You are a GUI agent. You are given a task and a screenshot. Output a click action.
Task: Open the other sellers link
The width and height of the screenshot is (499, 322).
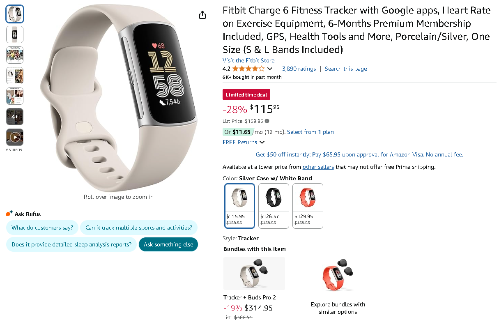click(318, 167)
